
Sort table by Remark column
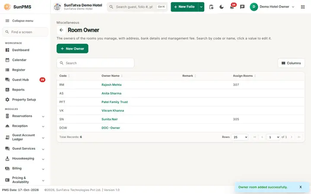pyautogui.click(x=189, y=76)
